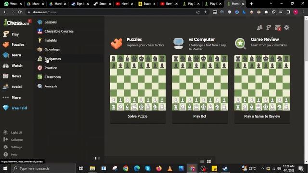Click the Play Bot button
The width and height of the screenshot is (308, 173).
coord(200,116)
